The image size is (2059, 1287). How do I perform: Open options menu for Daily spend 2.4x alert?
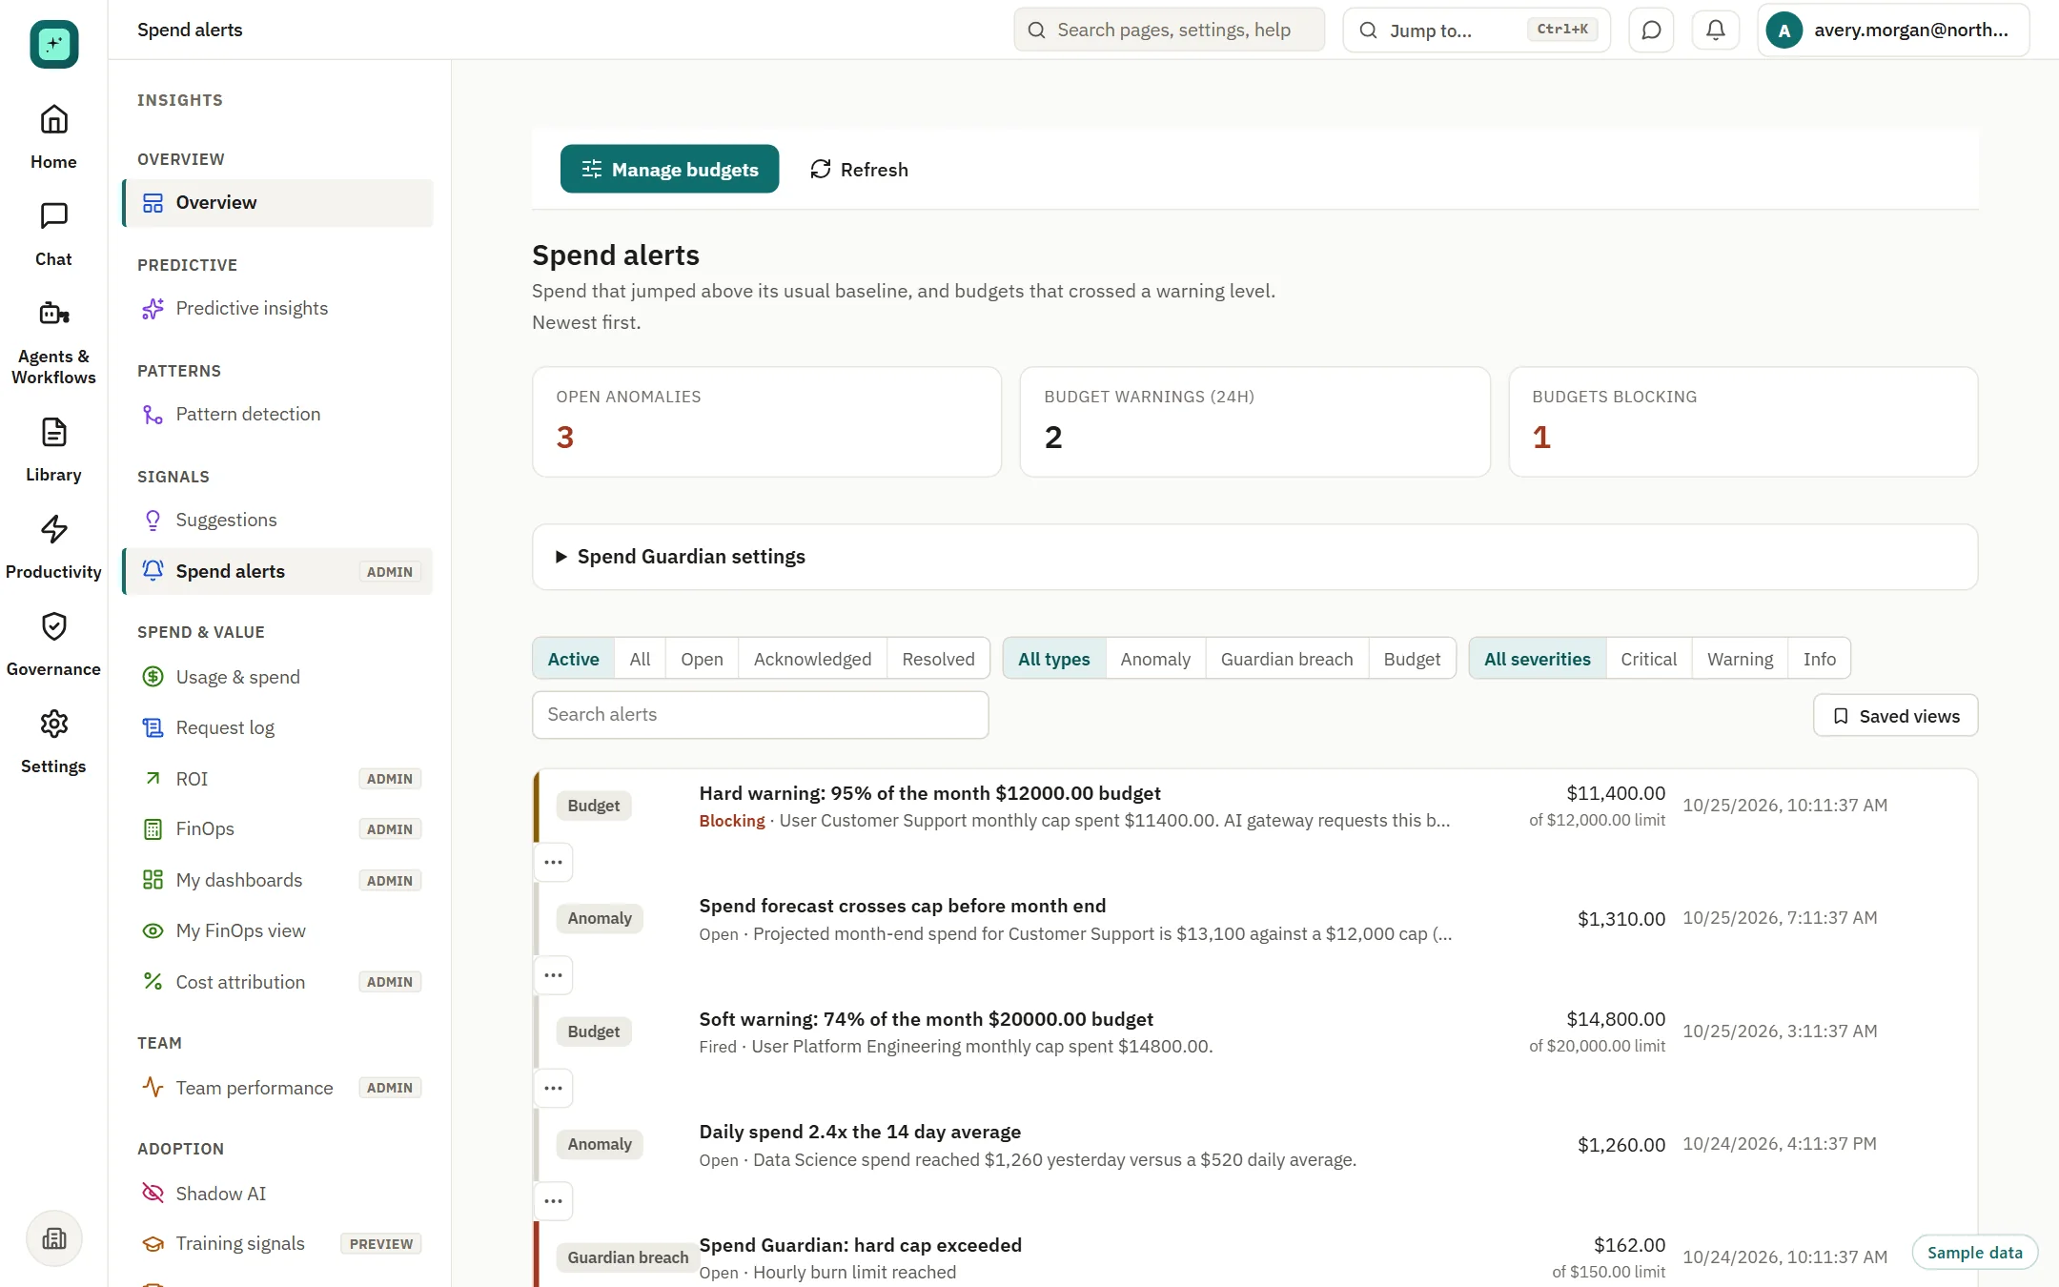coord(553,1201)
